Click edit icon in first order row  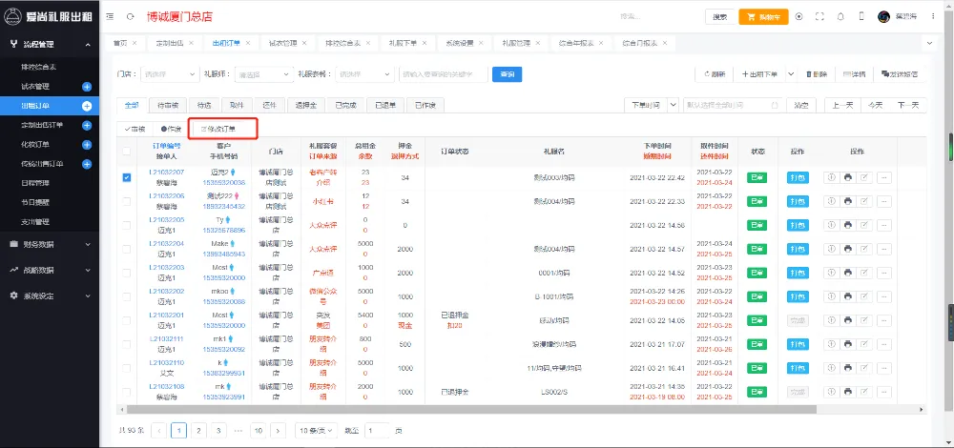864,176
